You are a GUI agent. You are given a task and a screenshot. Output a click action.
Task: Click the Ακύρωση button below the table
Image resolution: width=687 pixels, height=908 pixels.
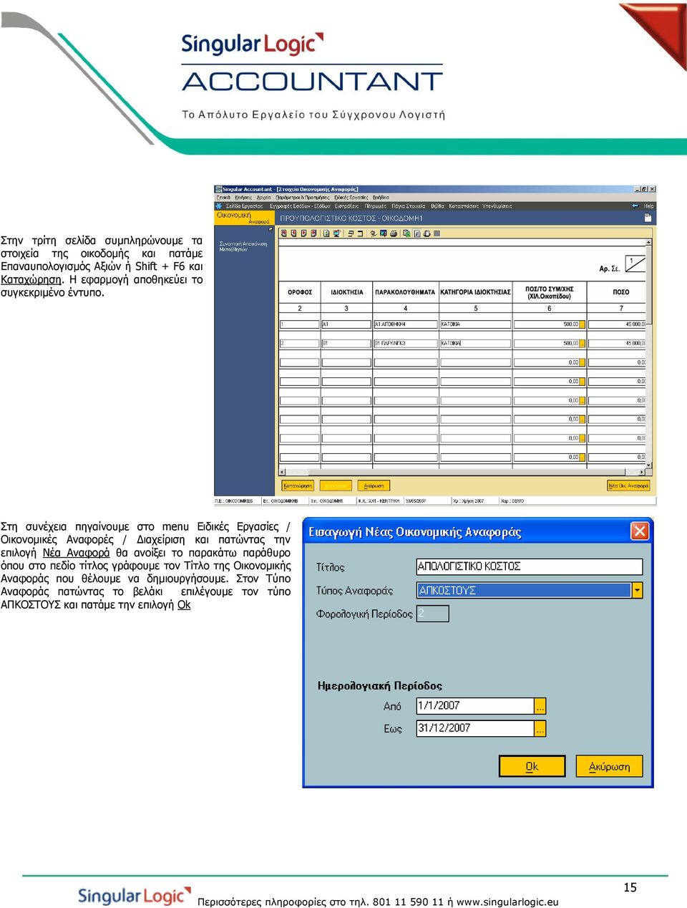tap(374, 486)
